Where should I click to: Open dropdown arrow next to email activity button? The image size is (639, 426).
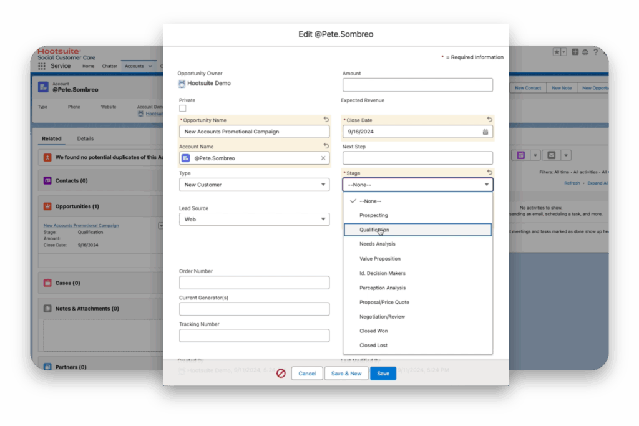(565, 155)
